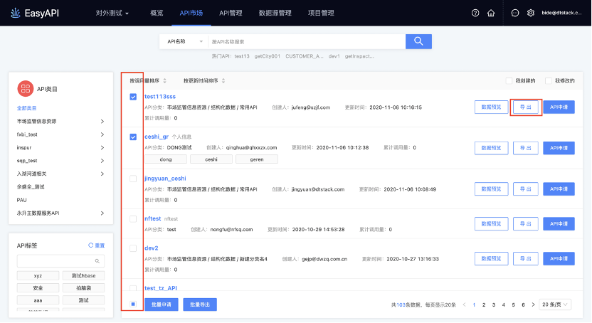Screen dimensions: 592x323
Task: Enable the 我创建的 filter checkbox
Action: coord(509,81)
